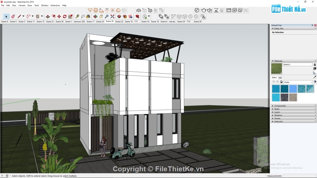Open the Tools menu
The width and height of the screenshot is (317, 178).
click(37, 5)
